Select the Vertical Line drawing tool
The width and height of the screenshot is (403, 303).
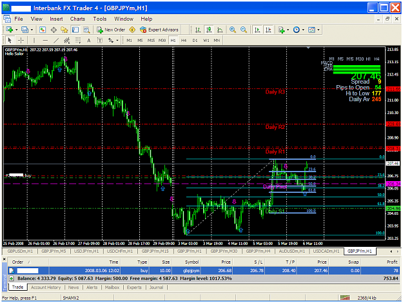(34, 41)
